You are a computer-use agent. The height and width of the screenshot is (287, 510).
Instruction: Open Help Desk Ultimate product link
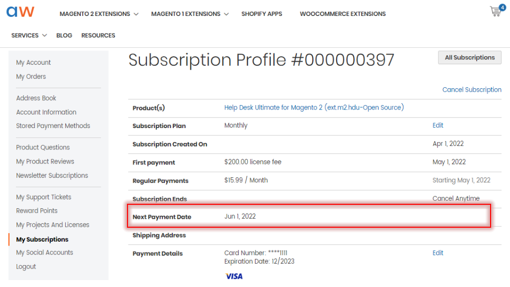coord(314,108)
